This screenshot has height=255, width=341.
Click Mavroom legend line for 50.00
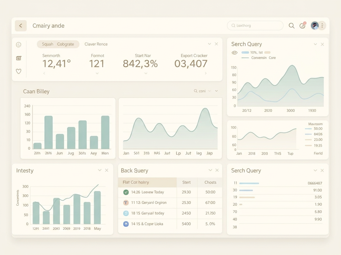click(x=308, y=129)
